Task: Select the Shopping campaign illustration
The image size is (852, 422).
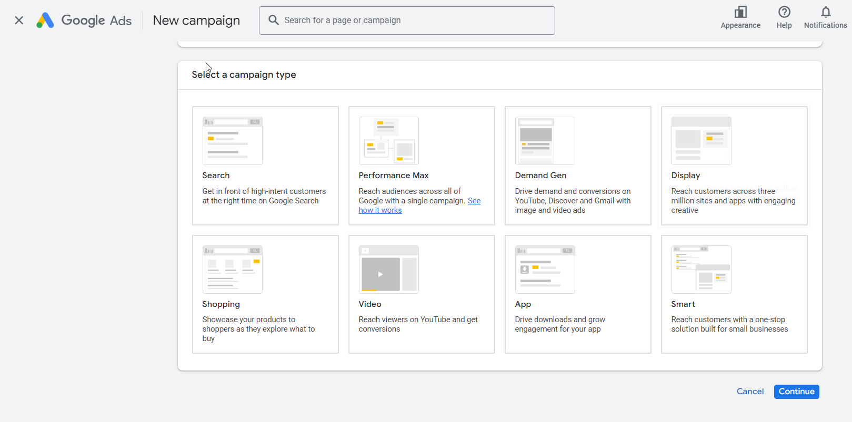Action: [233, 270]
